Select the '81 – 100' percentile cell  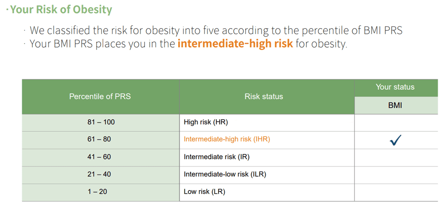click(100, 122)
